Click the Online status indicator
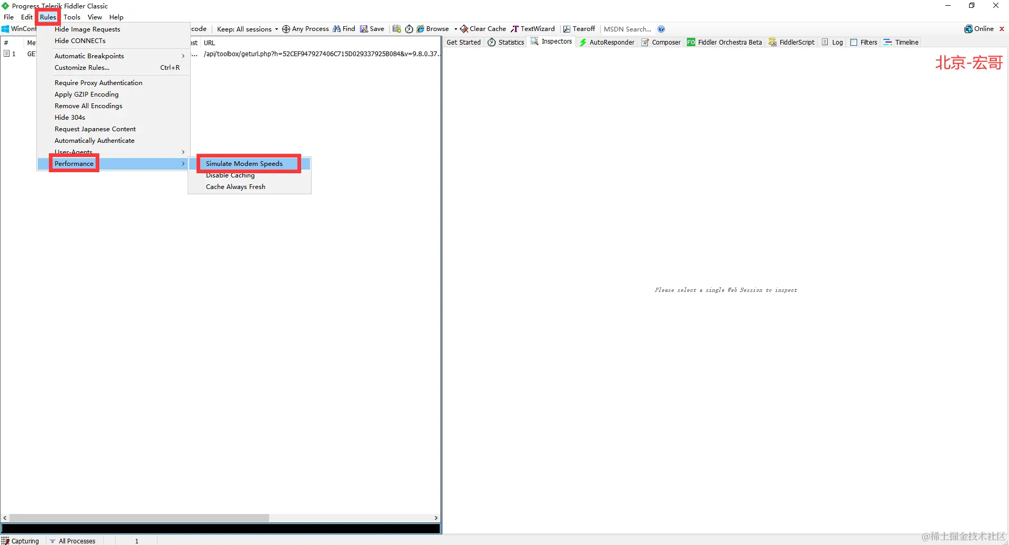Viewport: 1009px width, 545px height. (979, 29)
